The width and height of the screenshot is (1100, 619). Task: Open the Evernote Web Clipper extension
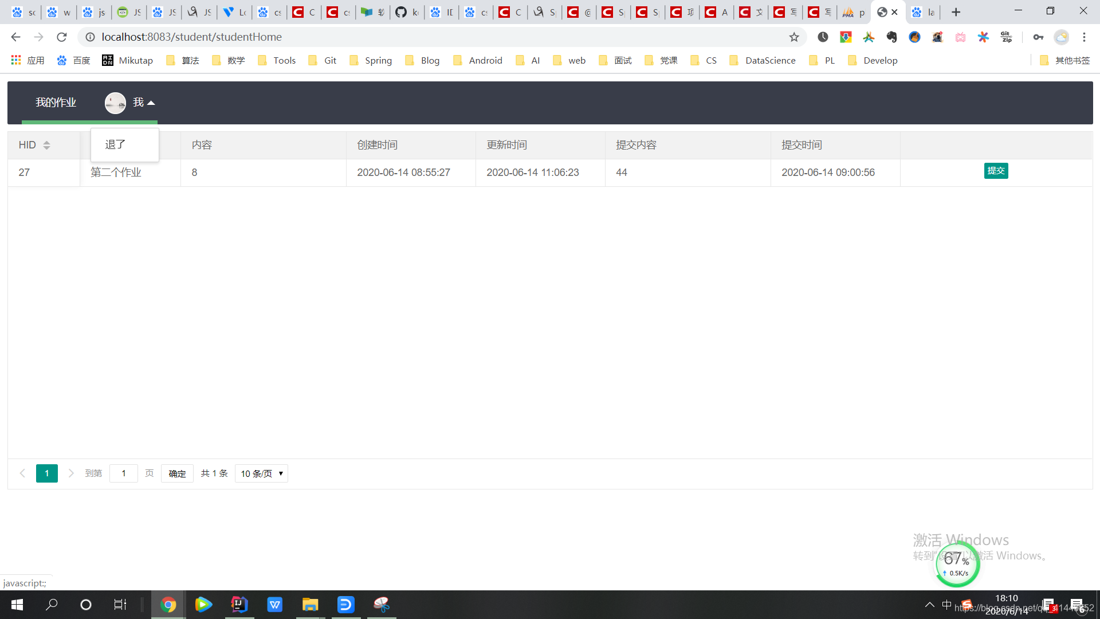(891, 37)
